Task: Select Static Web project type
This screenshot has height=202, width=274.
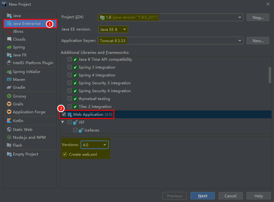Action: pyautogui.click(x=30, y=129)
